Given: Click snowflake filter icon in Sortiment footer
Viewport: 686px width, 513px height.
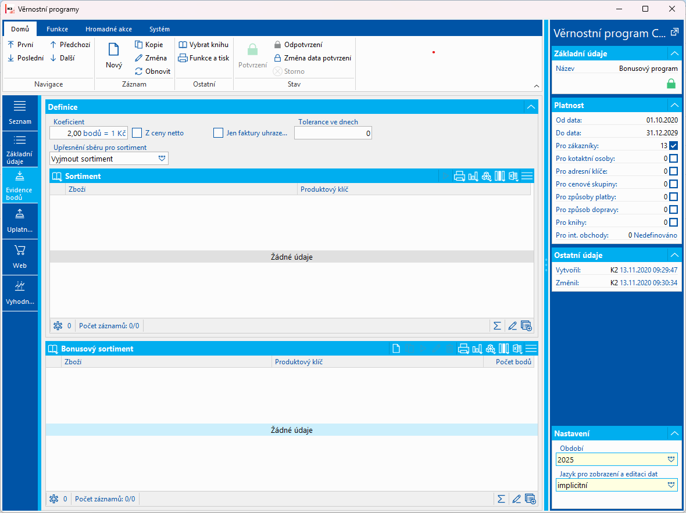Looking at the screenshot, I should [x=58, y=326].
